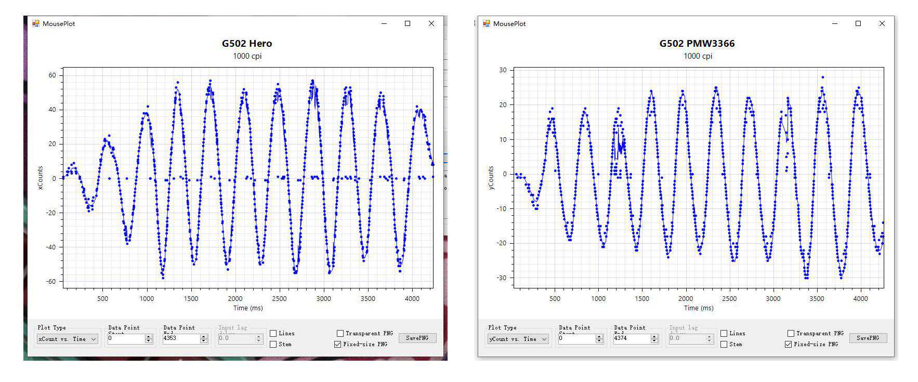Enable the Lines checkbox in the G502 Hero window
The width and height of the screenshot is (918, 382).
(x=273, y=334)
